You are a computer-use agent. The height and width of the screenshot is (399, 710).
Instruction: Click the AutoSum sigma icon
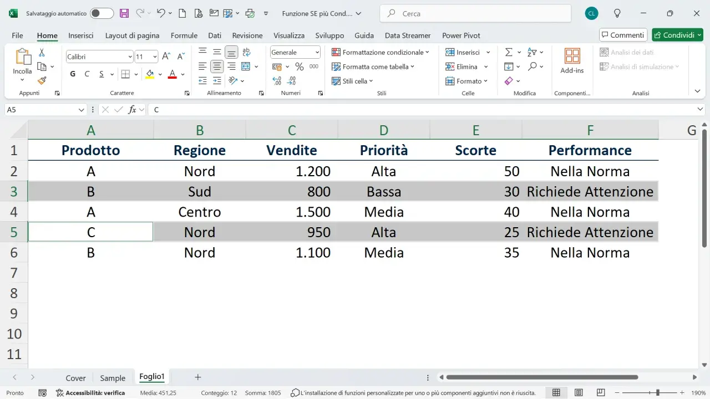point(509,52)
